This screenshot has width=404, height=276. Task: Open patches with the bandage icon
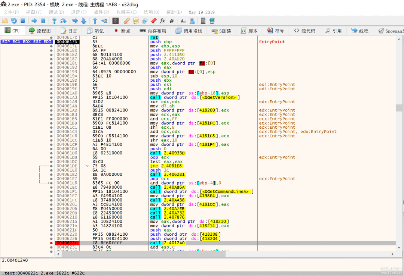coord(127,21)
